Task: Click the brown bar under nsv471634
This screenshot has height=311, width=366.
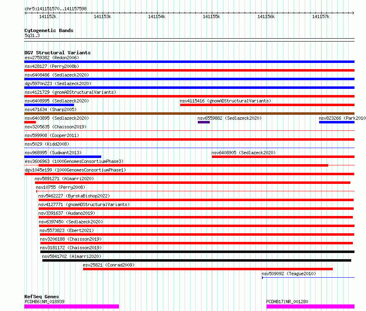Action: point(189,114)
